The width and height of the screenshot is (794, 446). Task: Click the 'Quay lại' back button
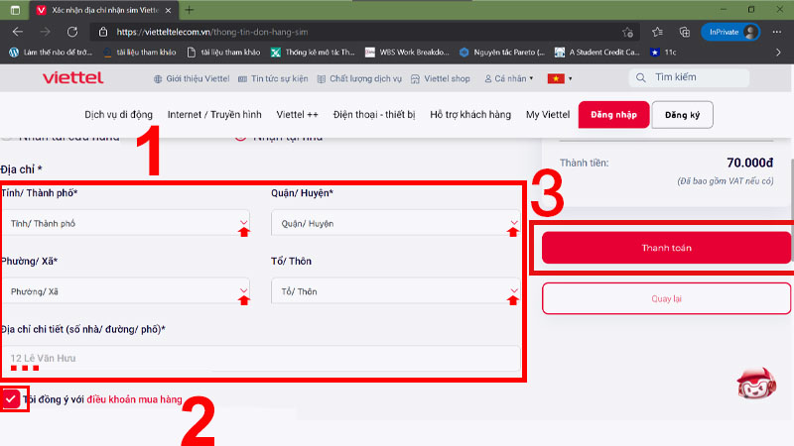click(666, 297)
